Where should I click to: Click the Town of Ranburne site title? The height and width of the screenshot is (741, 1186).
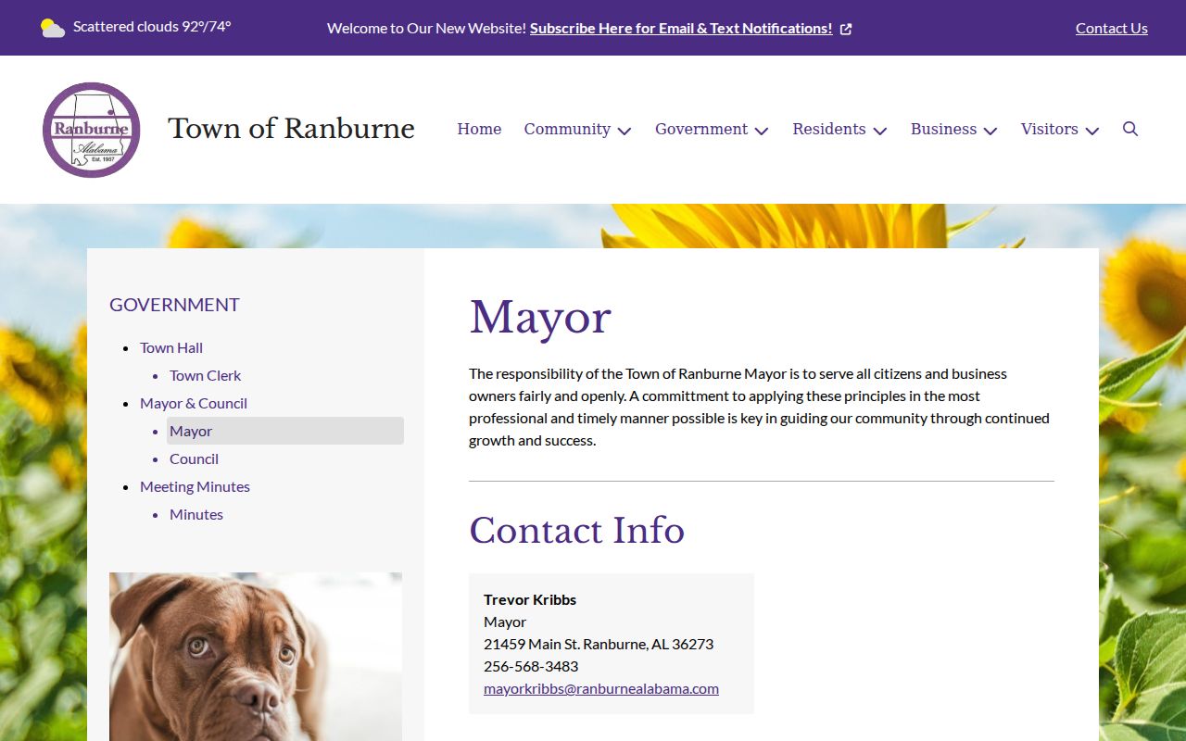291,129
